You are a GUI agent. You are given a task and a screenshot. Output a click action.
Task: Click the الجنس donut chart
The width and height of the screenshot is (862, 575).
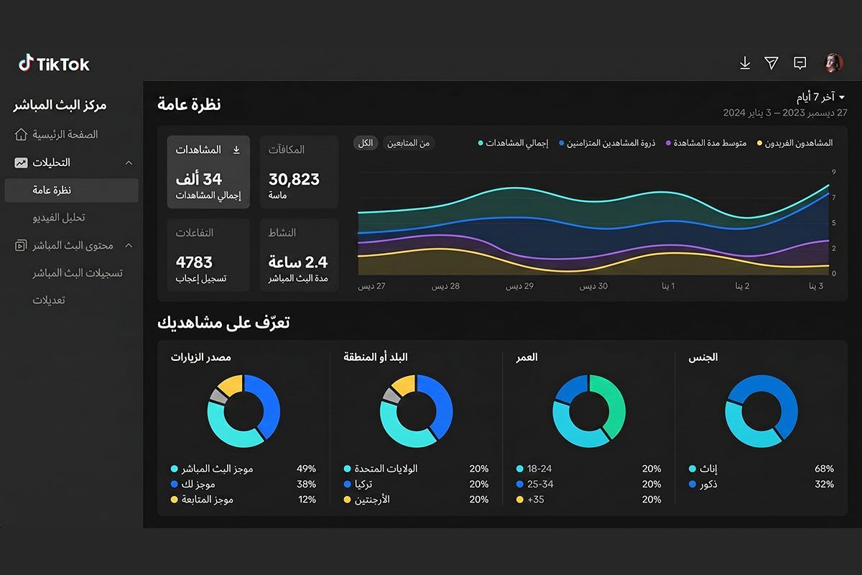[761, 411]
